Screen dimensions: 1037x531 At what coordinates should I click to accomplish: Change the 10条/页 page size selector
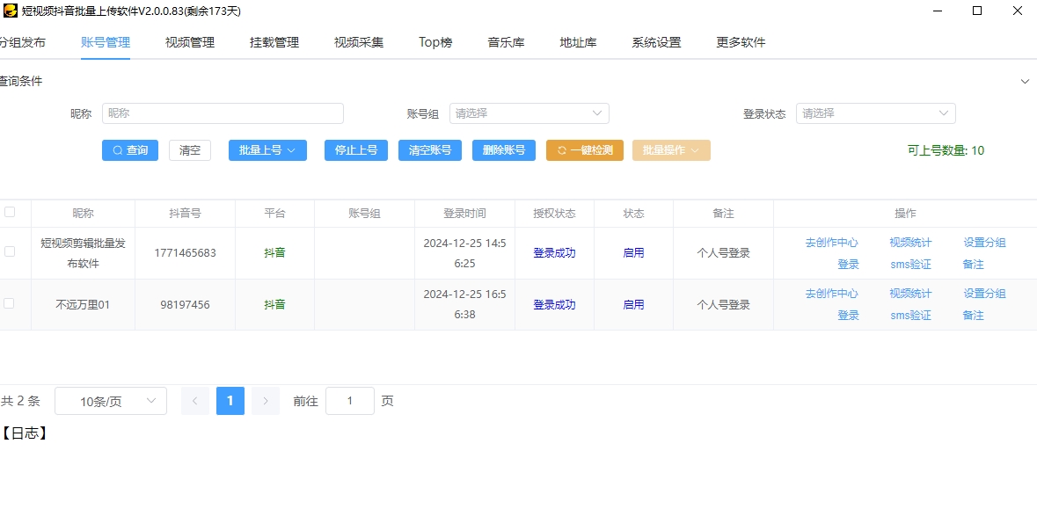111,401
